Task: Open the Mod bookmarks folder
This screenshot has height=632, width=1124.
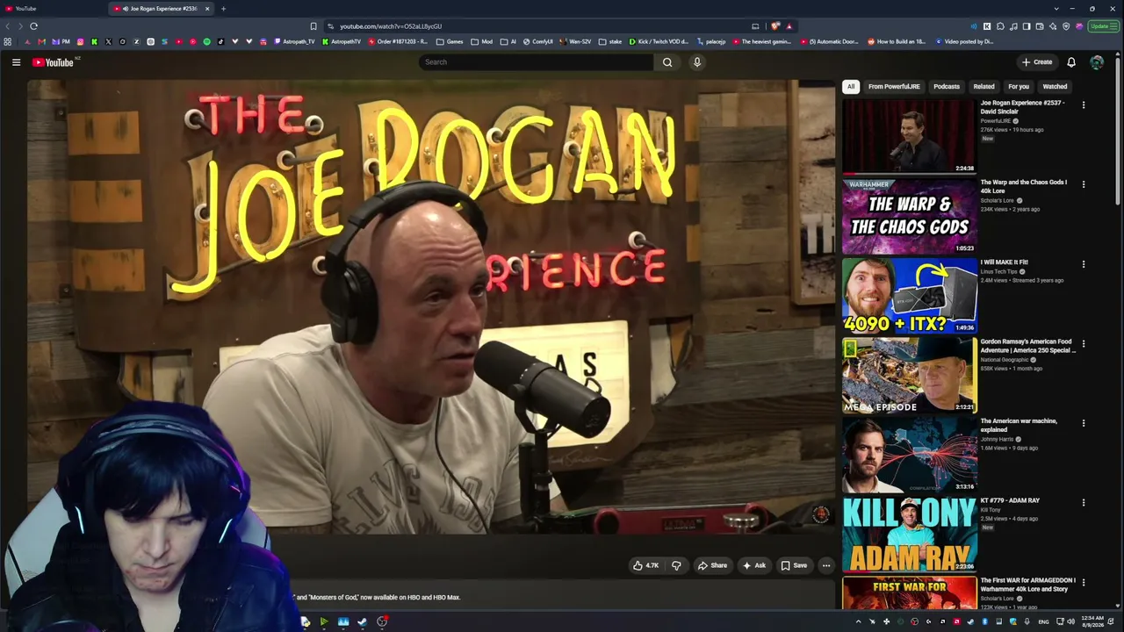Action: [481, 41]
